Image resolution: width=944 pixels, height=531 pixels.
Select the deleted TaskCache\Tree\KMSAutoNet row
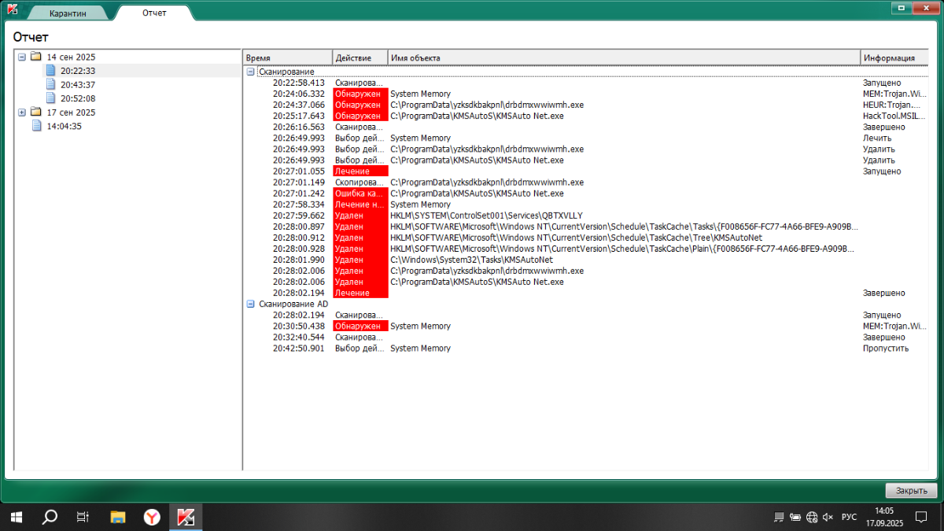point(585,238)
